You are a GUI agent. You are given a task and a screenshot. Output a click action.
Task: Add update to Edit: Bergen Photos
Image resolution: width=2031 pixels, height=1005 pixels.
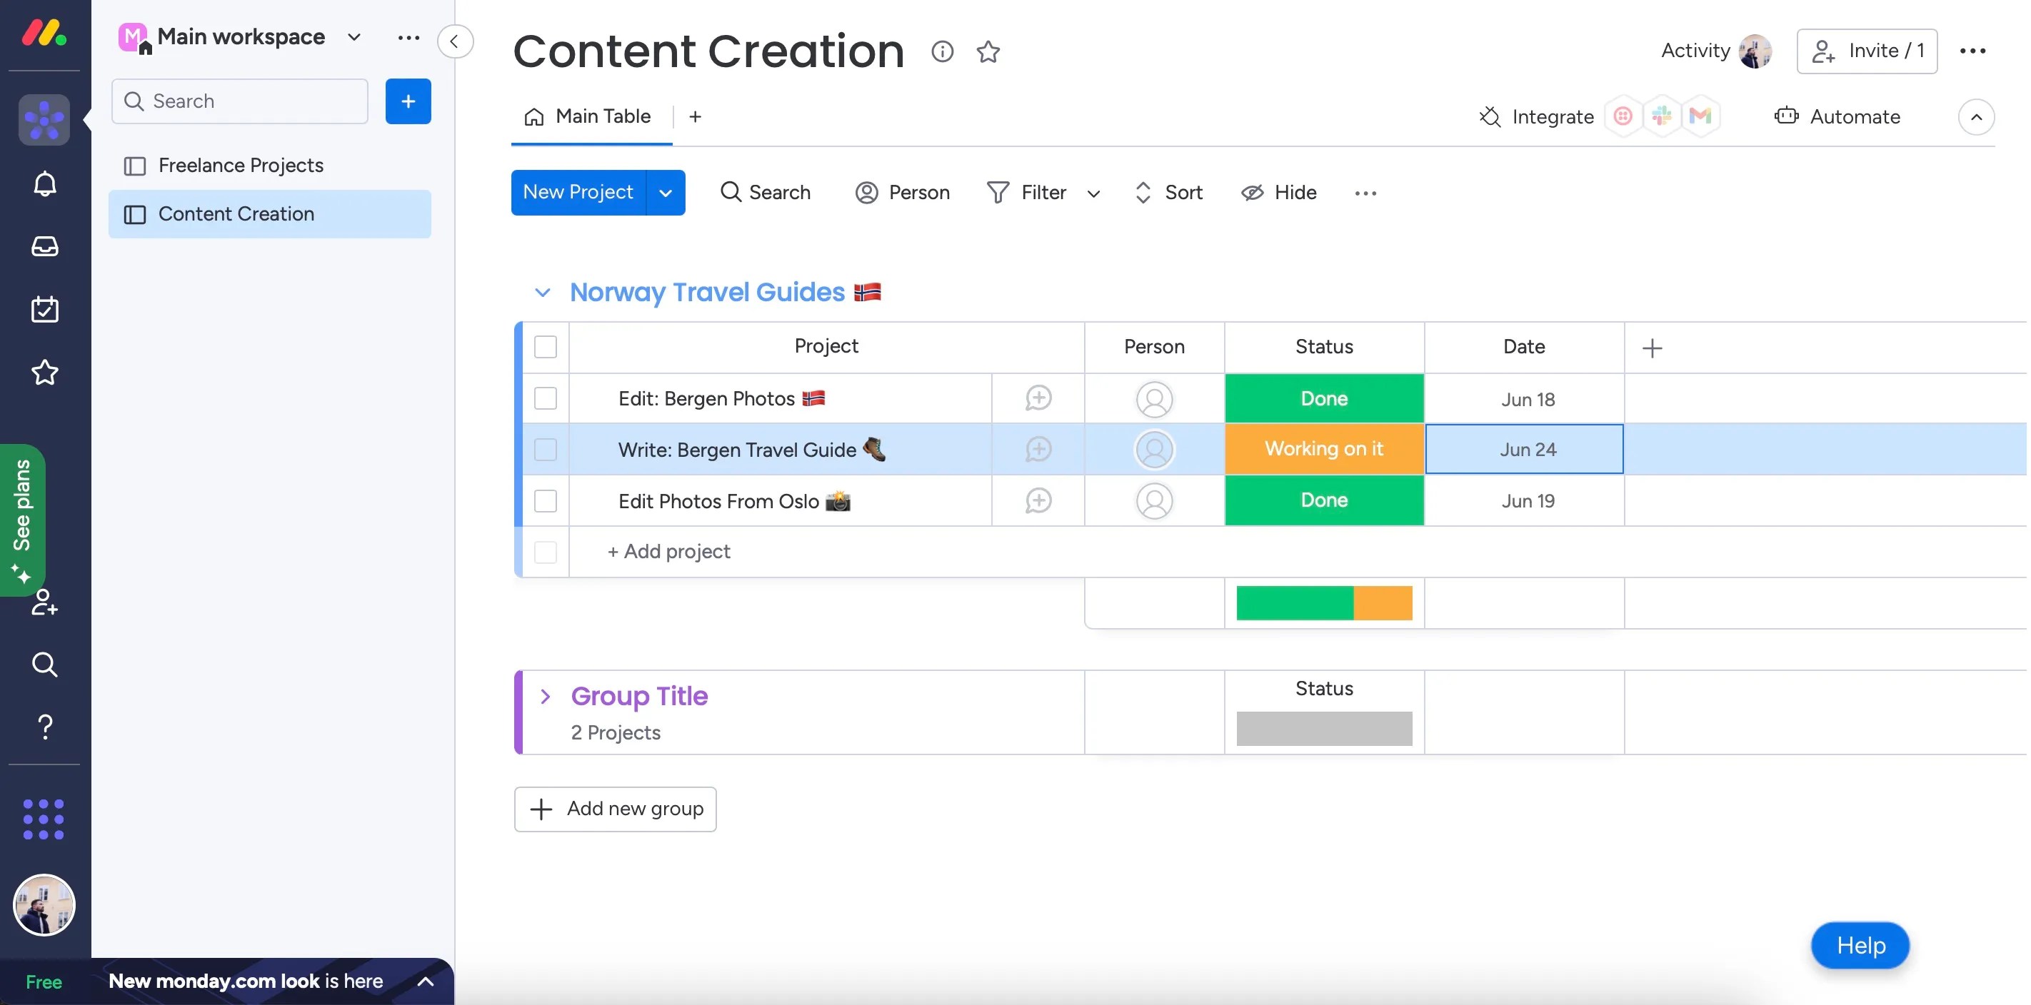coord(1038,399)
